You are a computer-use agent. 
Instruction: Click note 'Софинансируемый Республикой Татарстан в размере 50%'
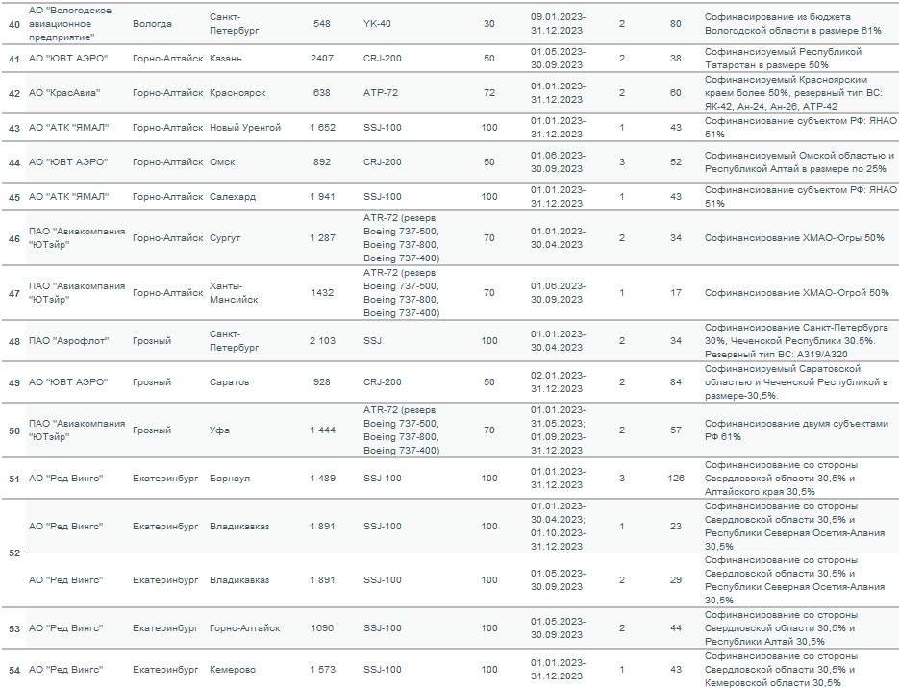tap(783, 59)
